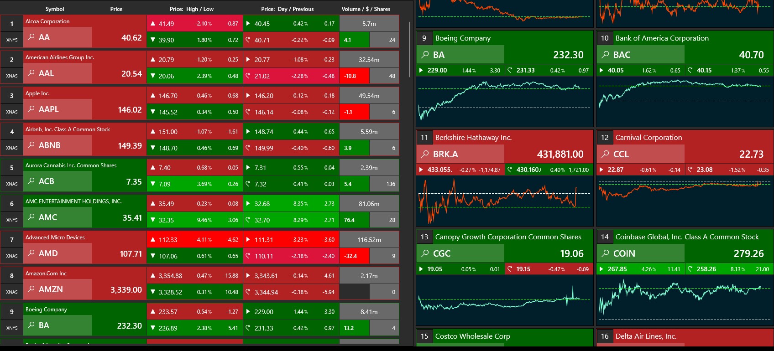Click magnifier icon in the COIN chart card
Screen dimensions: 774x351
[x=605, y=253]
